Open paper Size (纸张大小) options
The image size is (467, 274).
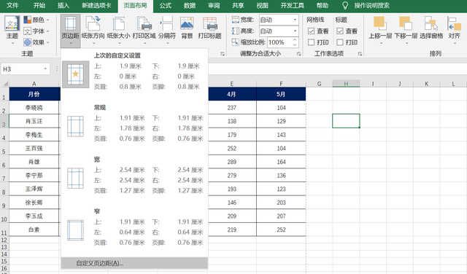click(x=118, y=31)
